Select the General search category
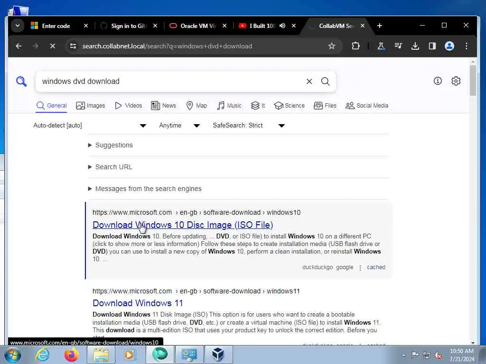 point(51,106)
